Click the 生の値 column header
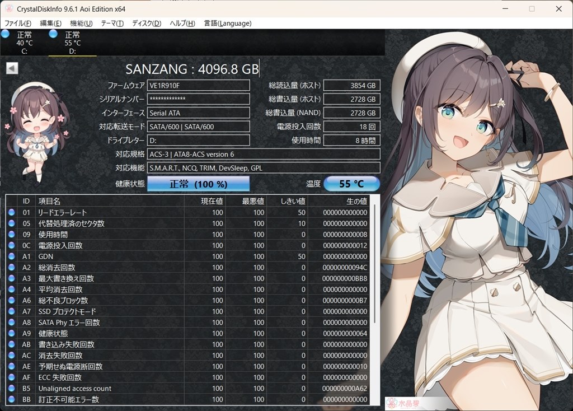Image resolution: width=573 pixels, height=411 pixels. (339, 201)
